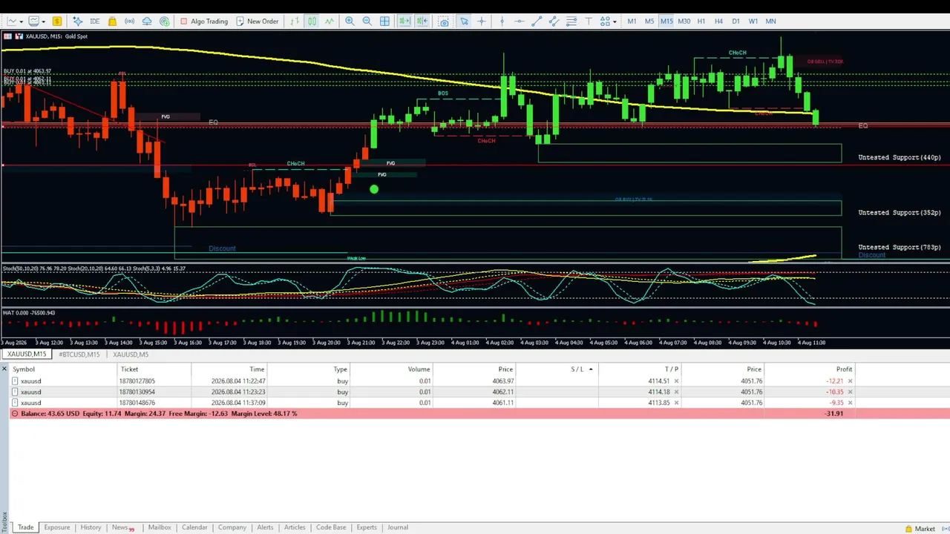Select the M15 timeframe
Image resolution: width=950 pixels, height=534 pixels.
(x=666, y=21)
